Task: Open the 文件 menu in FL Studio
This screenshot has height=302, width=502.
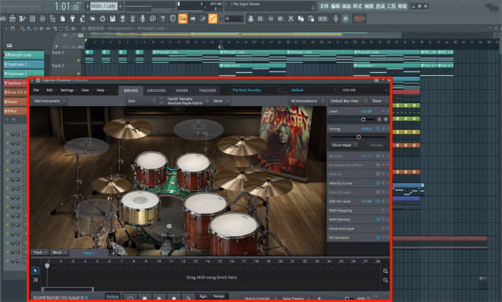Action: pyautogui.click(x=324, y=6)
